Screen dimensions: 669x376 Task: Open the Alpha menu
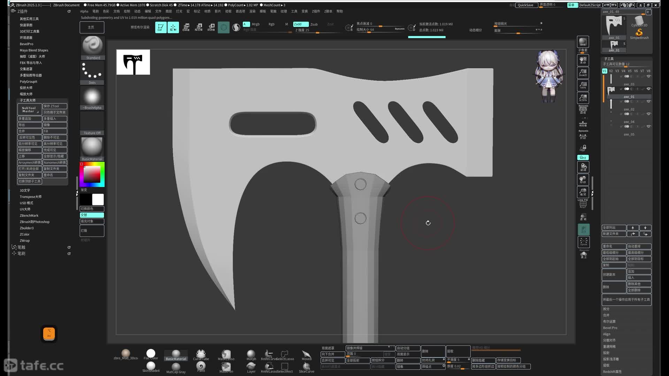pos(84,11)
